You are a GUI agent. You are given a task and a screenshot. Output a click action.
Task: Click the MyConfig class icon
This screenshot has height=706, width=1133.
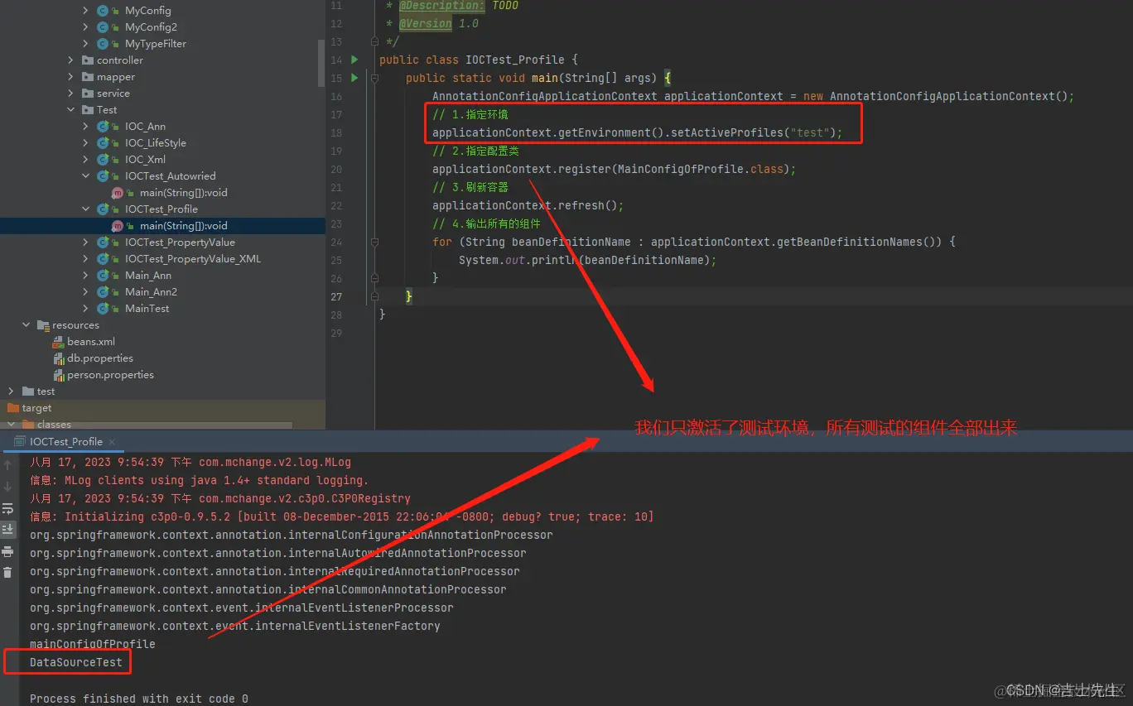(103, 11)
